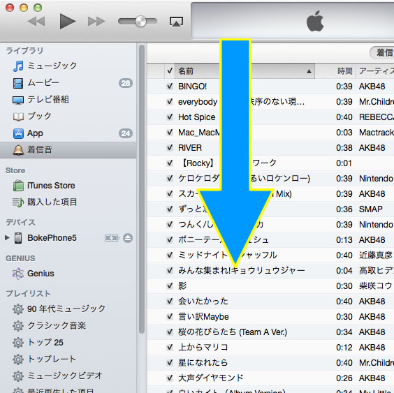The image size is (394, 393).
Task: Select the ミッドナイト ringtone row
Action: [x=270, y=255]
